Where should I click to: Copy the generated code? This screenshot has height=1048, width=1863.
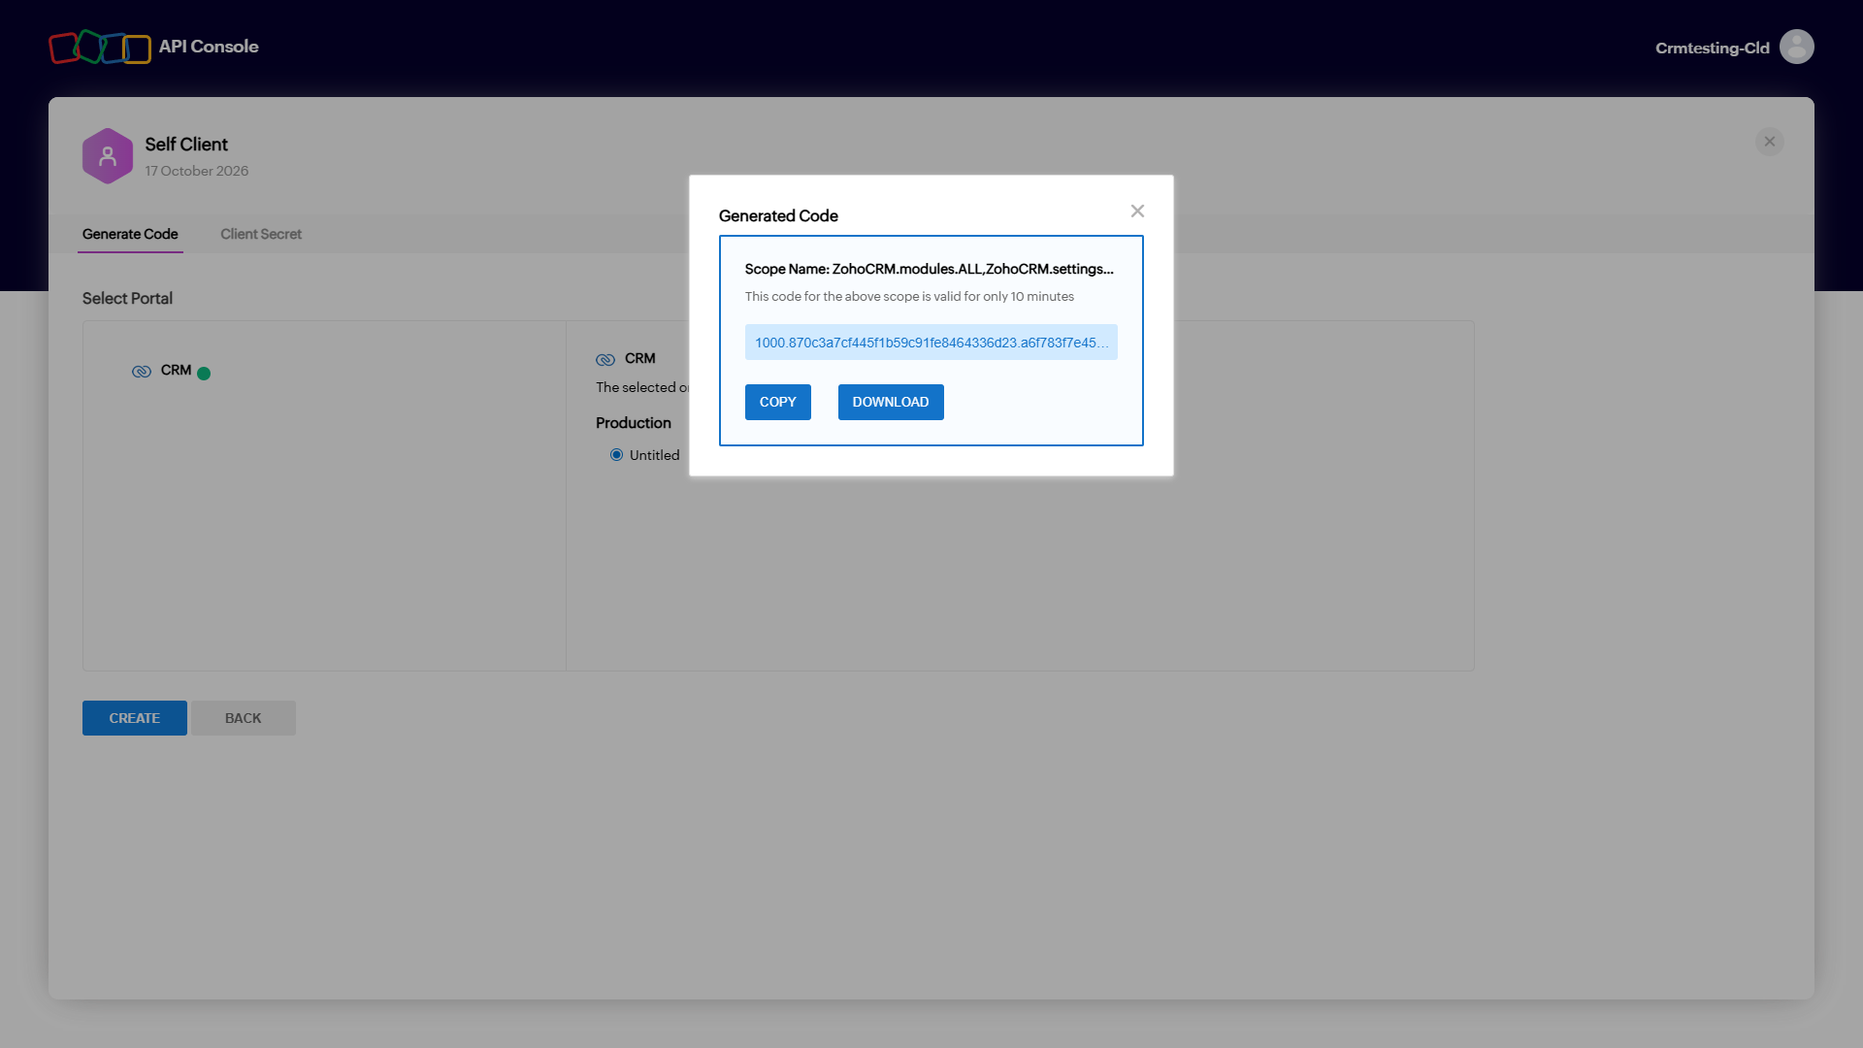(778, 402)
